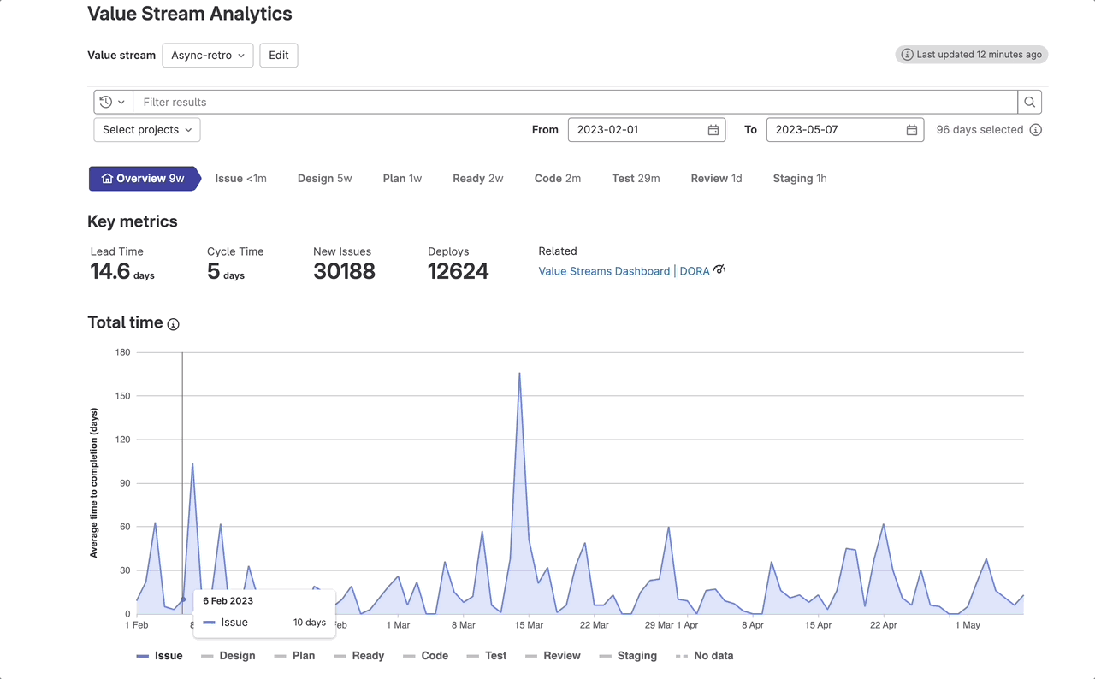
Task: Click the DORA gauge icon
Action: tap(719, 270)
